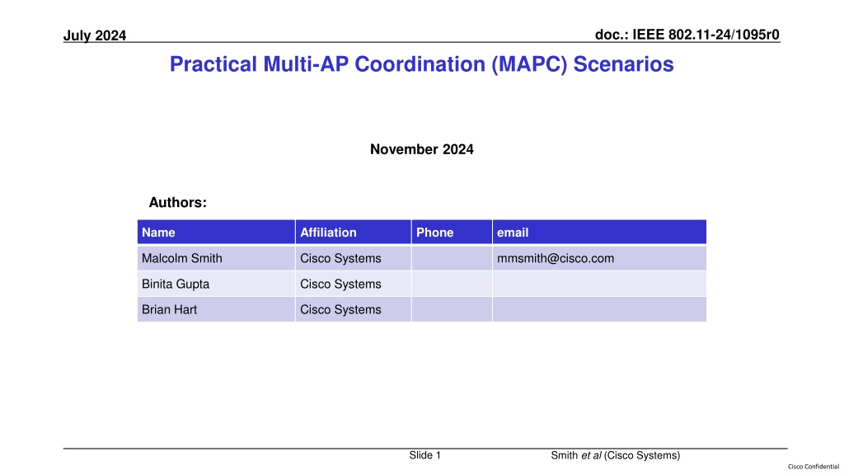
Task: Select the Malcolm Smith name cell
Action: pyautogui.click(x=216, y=258)
